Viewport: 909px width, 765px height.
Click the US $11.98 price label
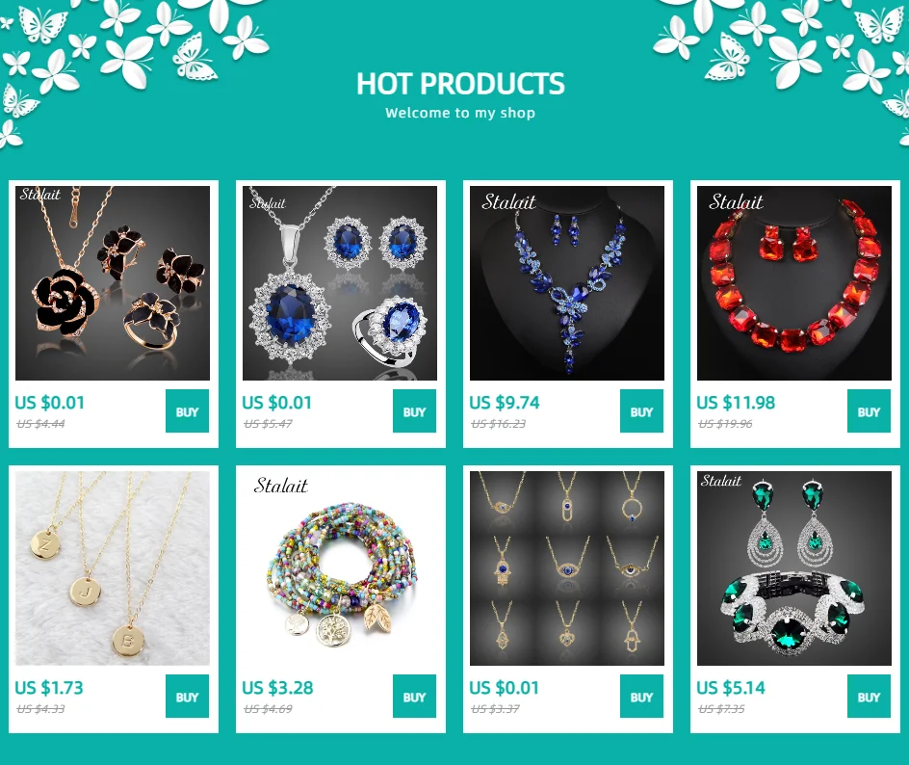pyautogui.click(x=736, y=403)
